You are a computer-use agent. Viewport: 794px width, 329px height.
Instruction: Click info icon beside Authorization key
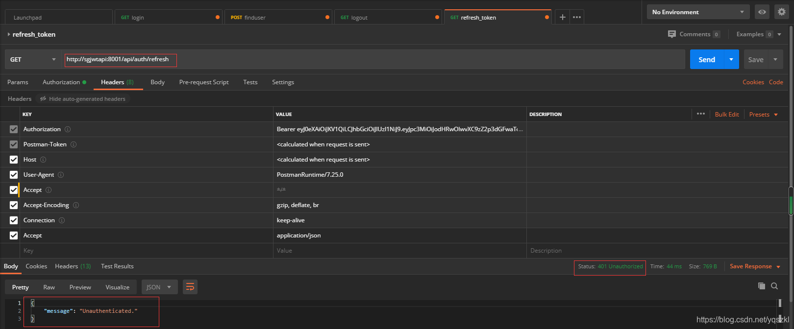coord(68,129)
